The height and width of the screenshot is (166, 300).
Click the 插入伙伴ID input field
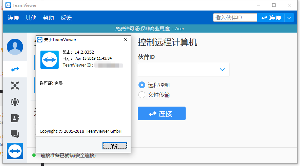pyautogui.click(x=235, y=18)
